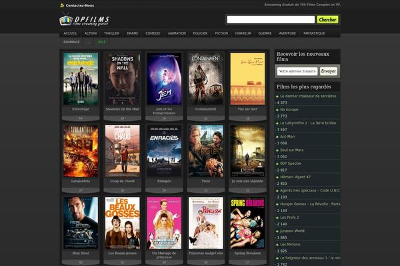Click the search text field

(271, 19)
